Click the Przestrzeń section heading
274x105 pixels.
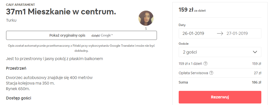click(x=16, y=68)
